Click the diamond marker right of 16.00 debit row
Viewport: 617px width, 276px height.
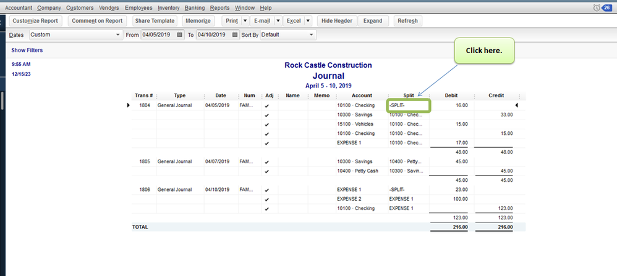click(517, 105)
